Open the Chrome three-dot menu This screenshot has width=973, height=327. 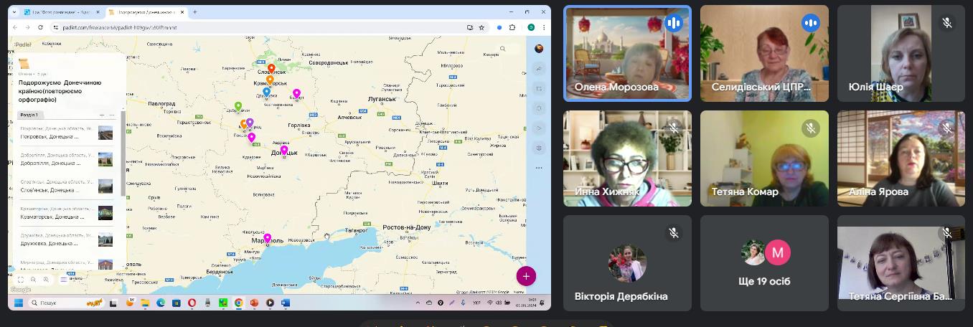click(x=543, y=27)
